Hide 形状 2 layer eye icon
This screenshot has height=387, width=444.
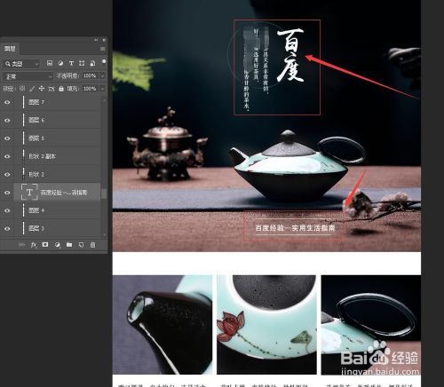pos(7,175)
